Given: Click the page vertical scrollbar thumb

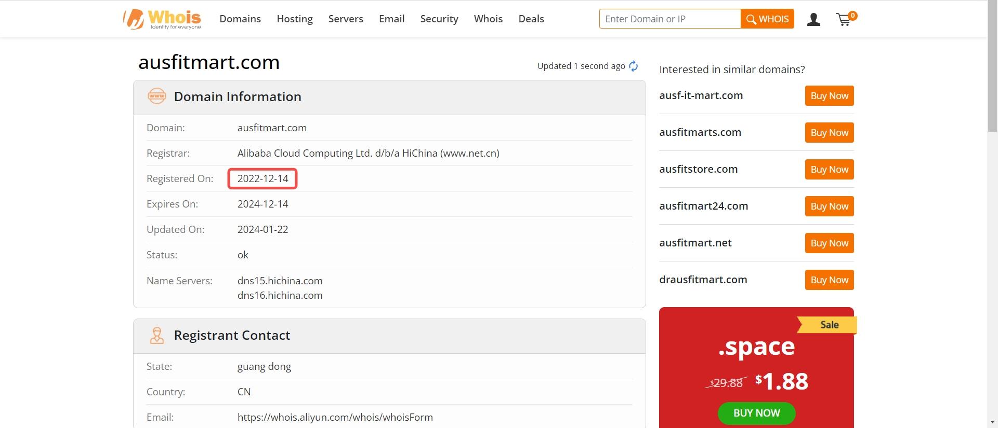Looking at the screenshot, I should pos(992,66).
